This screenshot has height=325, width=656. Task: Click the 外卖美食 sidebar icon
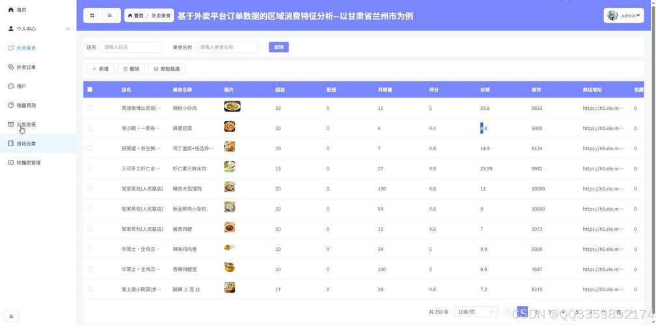tap(11, 48)
